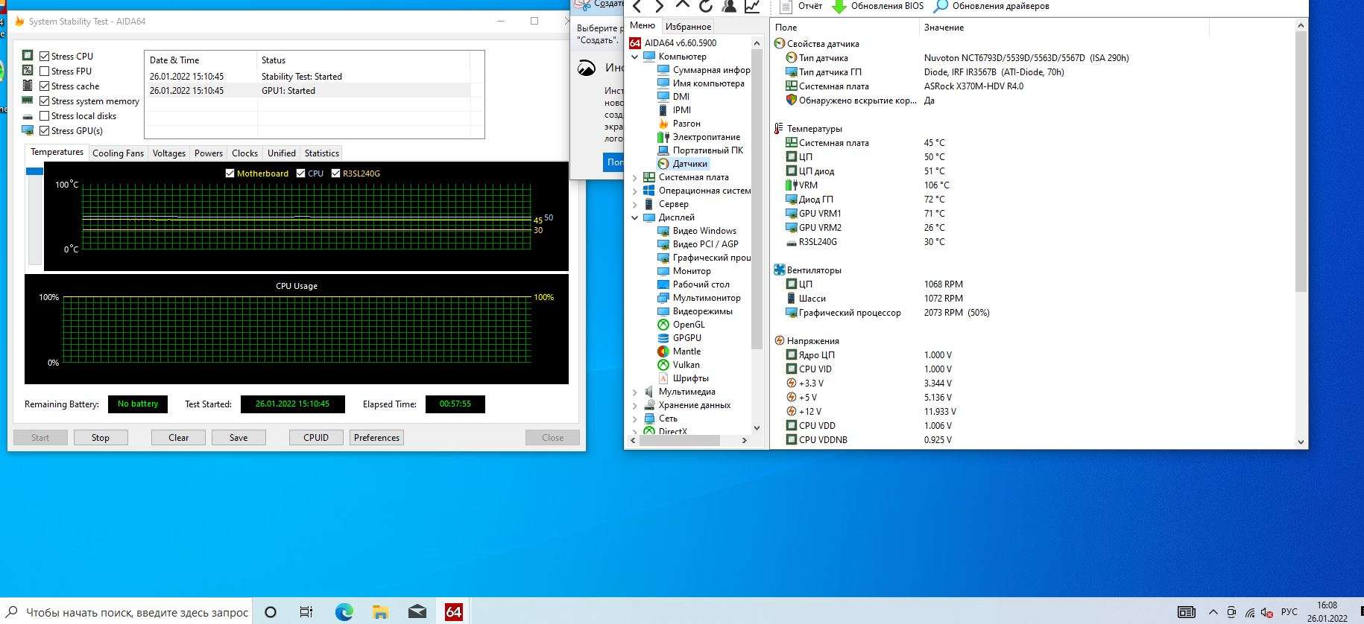Select Разгон tree item
Image resolution: width=1364 pixels, height=624 pixels.
tap(679, 124)
